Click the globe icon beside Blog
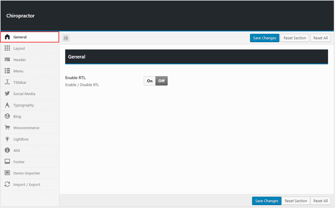The height and width of the screenshot is (208, 335). point(7,116)
